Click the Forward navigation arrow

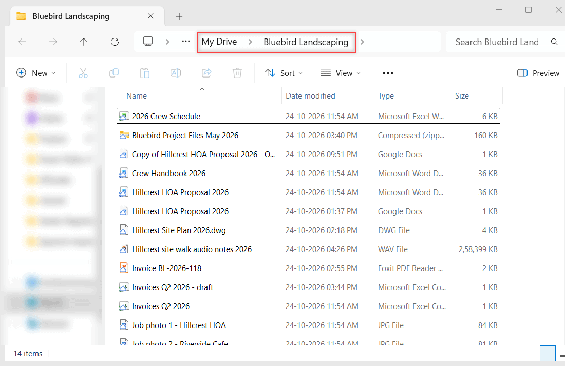53,42
